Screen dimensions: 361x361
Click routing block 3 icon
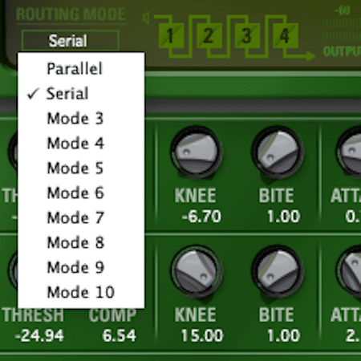click(247, 35)
